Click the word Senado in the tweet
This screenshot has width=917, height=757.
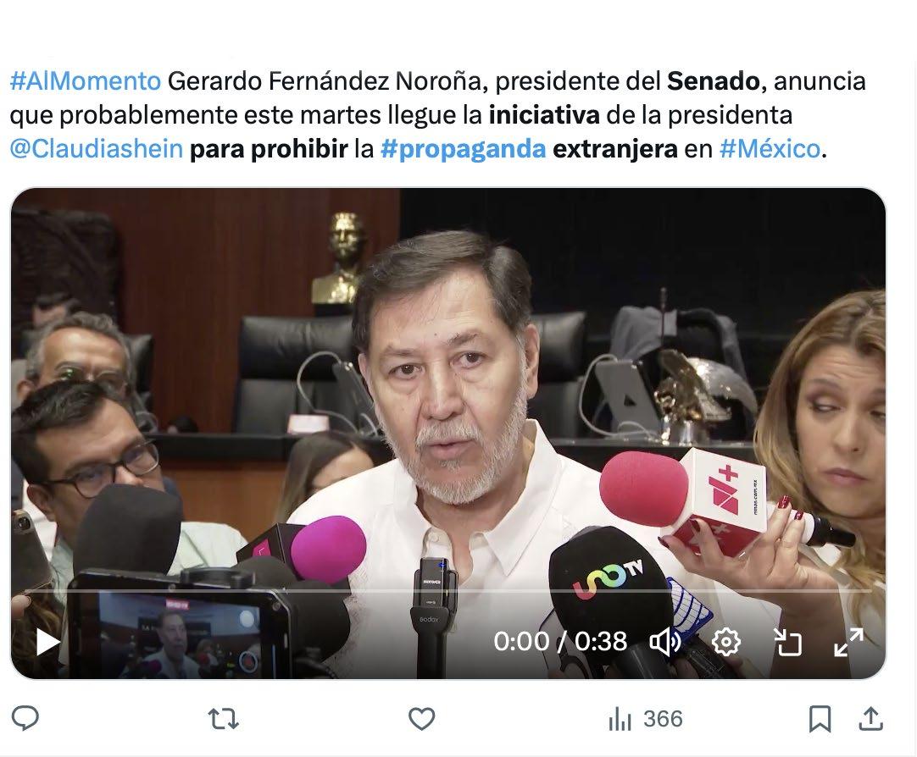[x=713, y=81]
